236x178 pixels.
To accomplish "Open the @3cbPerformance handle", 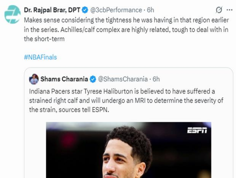I will click(116, 10).
